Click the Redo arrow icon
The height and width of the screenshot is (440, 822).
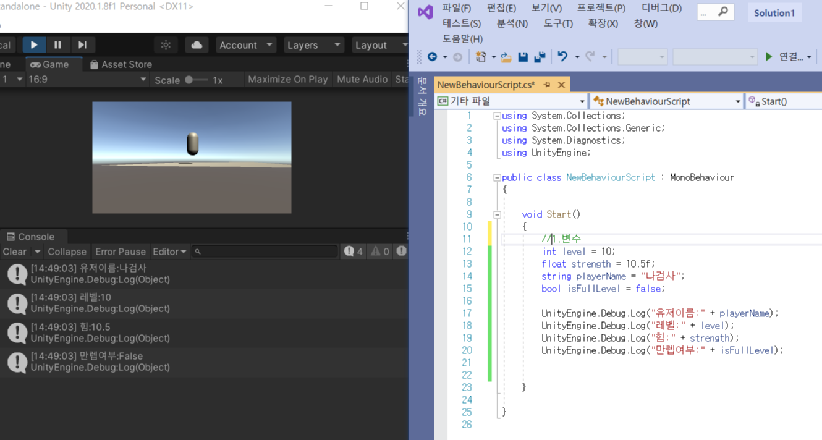[590, 57]
